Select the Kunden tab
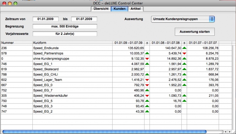The image size is (236, 134). click(x=119, y=9)
